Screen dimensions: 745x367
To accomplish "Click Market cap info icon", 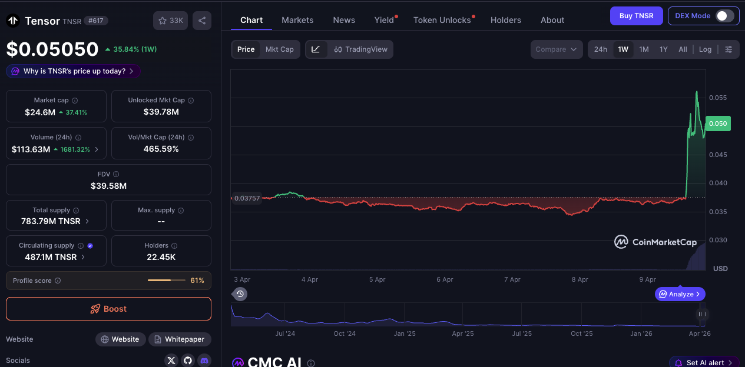I will pyautogui.click(x=75, y=101).
